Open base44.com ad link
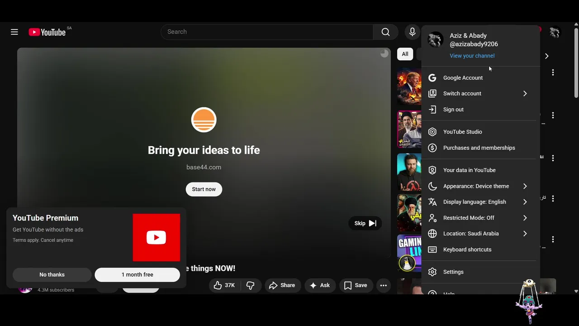 [204, 167]
